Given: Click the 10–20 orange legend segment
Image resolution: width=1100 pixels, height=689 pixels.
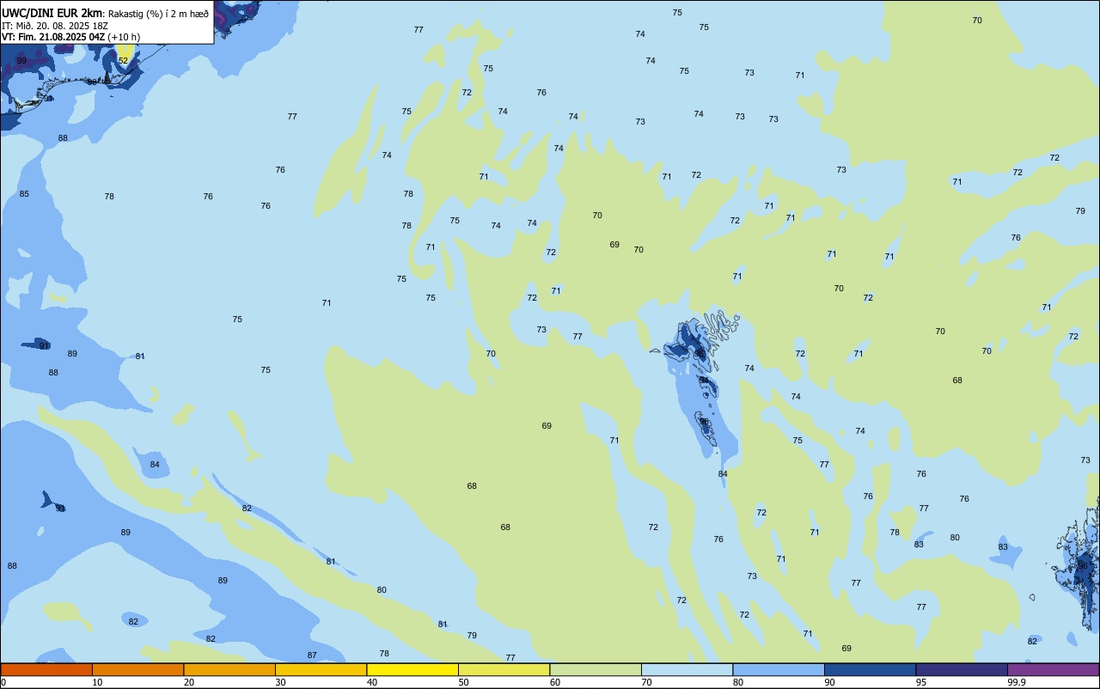Looking at the screenshot, I should pyautogui.click(x=137, y=669).
